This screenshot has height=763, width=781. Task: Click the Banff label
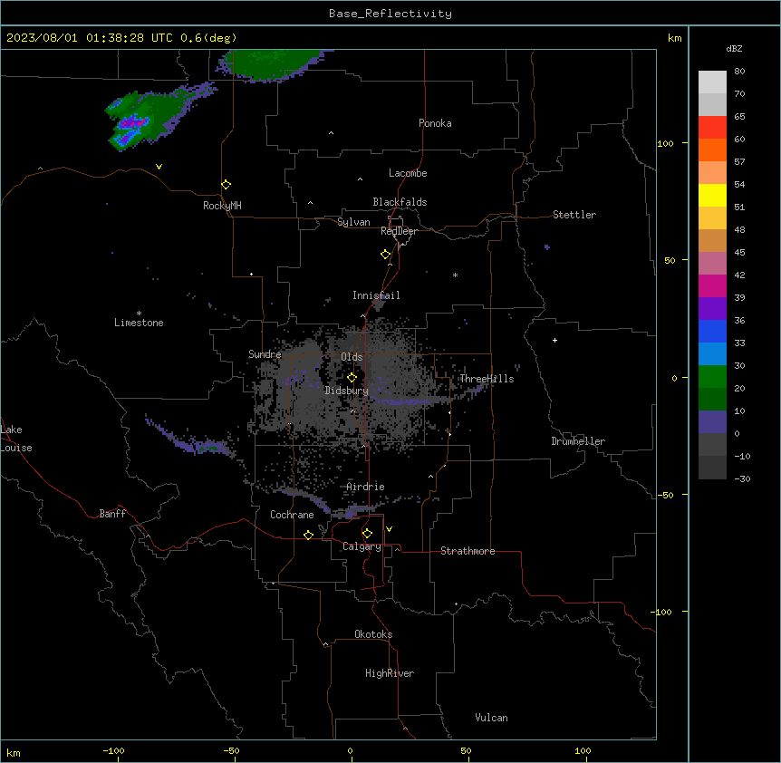click(112, 514)
